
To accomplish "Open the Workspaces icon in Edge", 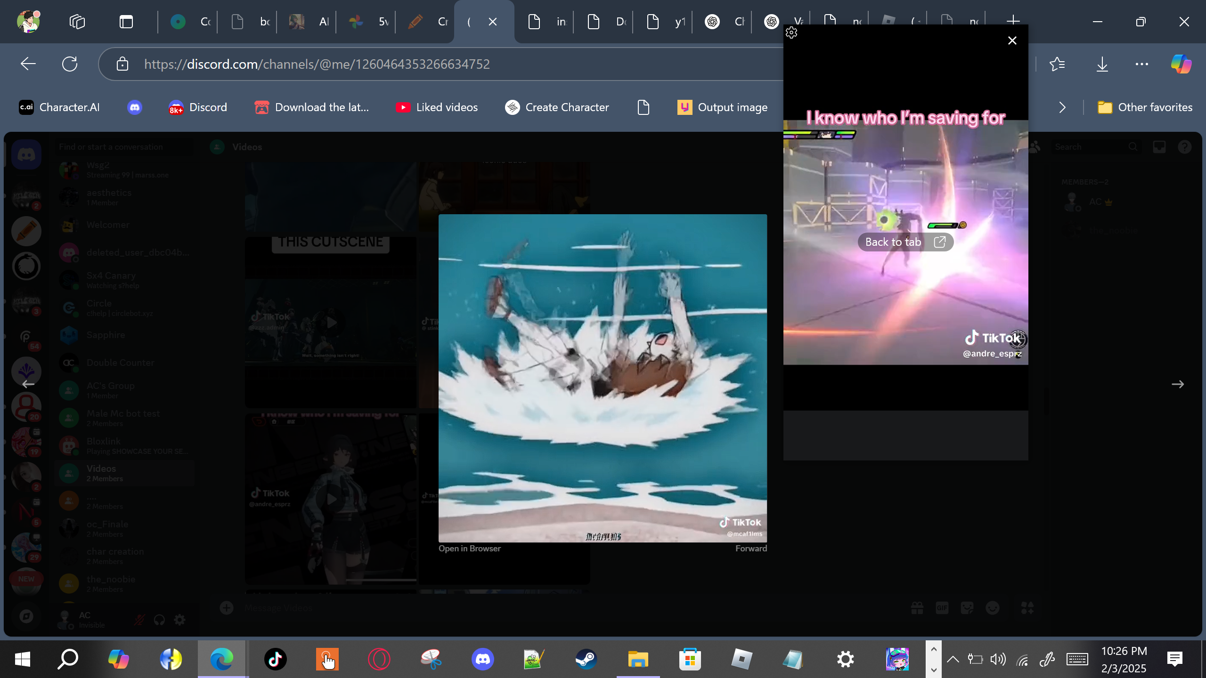I will (77, 22).
